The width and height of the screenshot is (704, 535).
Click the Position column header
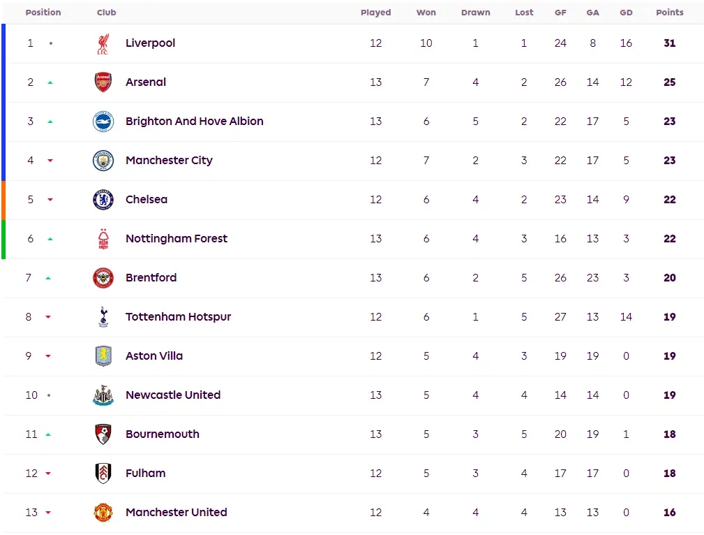(x=43, y=13)
